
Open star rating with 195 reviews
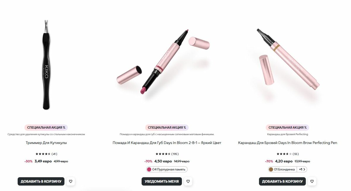(167, 154)
